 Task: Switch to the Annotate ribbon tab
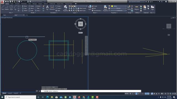point(17,4)
